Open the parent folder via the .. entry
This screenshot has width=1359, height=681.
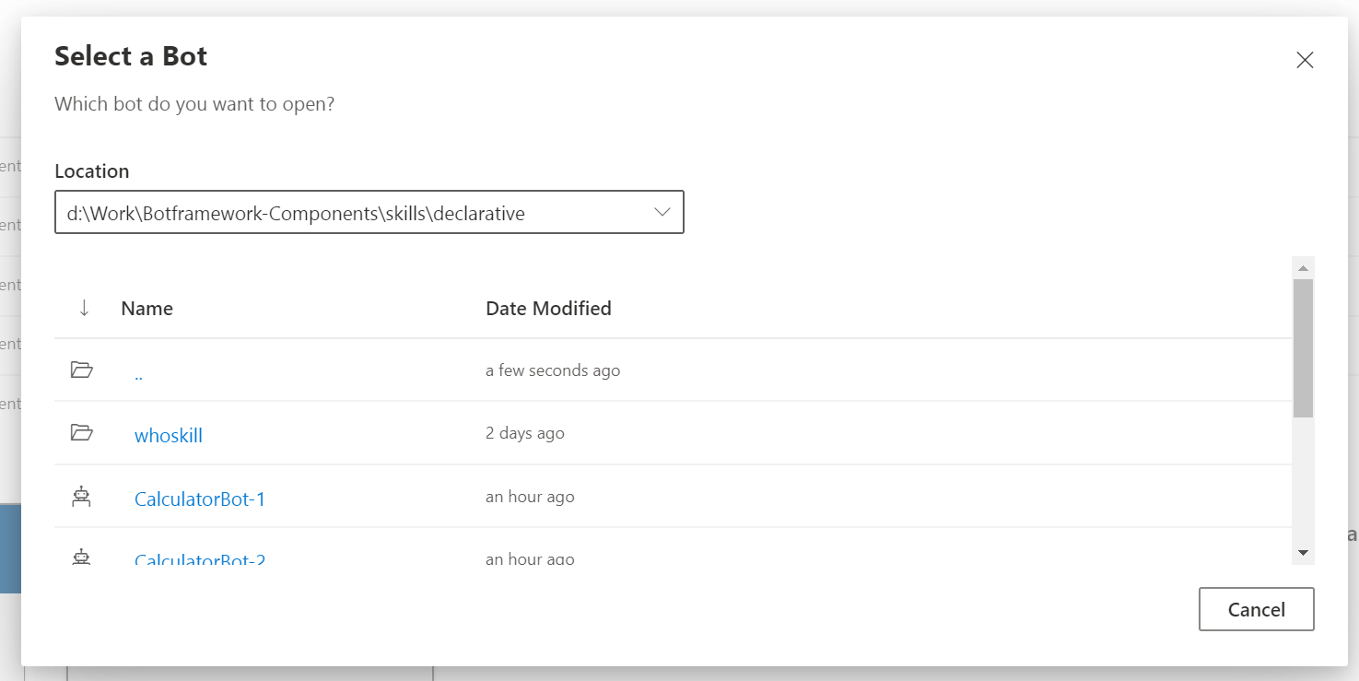point(138,370)
